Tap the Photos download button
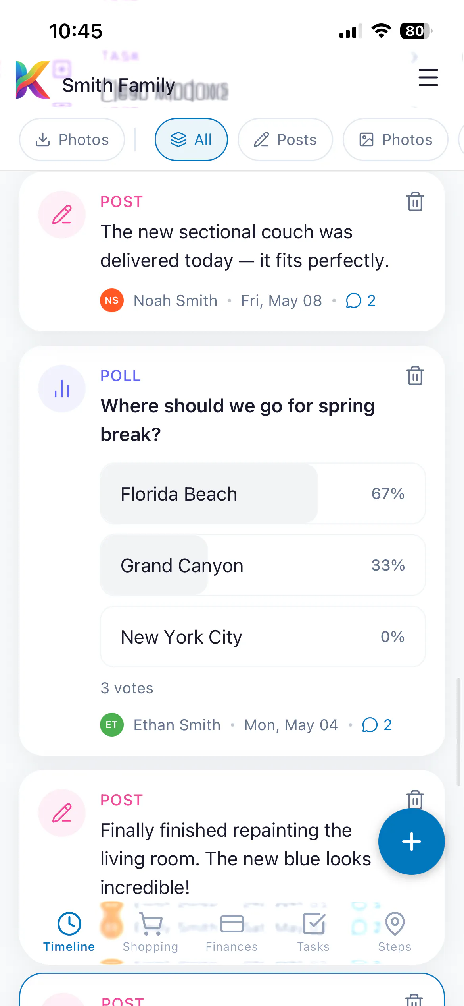Screen dimensions: 464x1006 tap(72, 139)
